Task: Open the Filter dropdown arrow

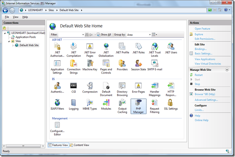Action: (83, 34)
